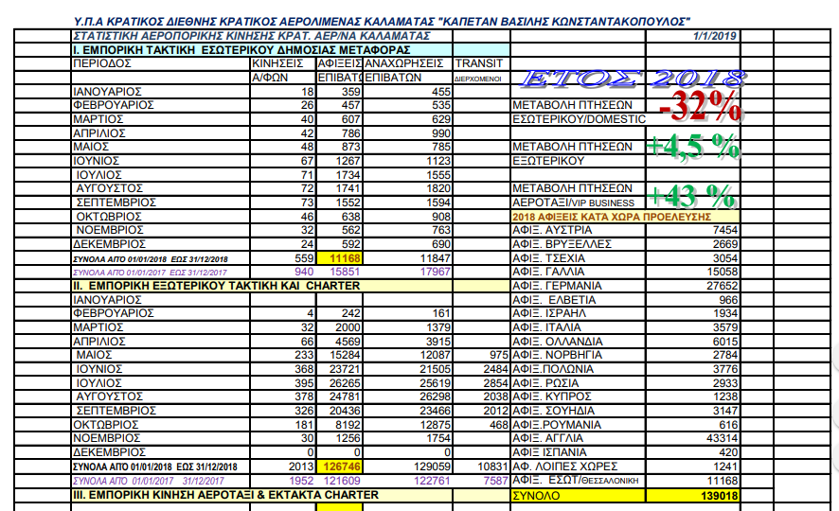Select the purple 2017 transit value 7587

(x=495, y=481)
